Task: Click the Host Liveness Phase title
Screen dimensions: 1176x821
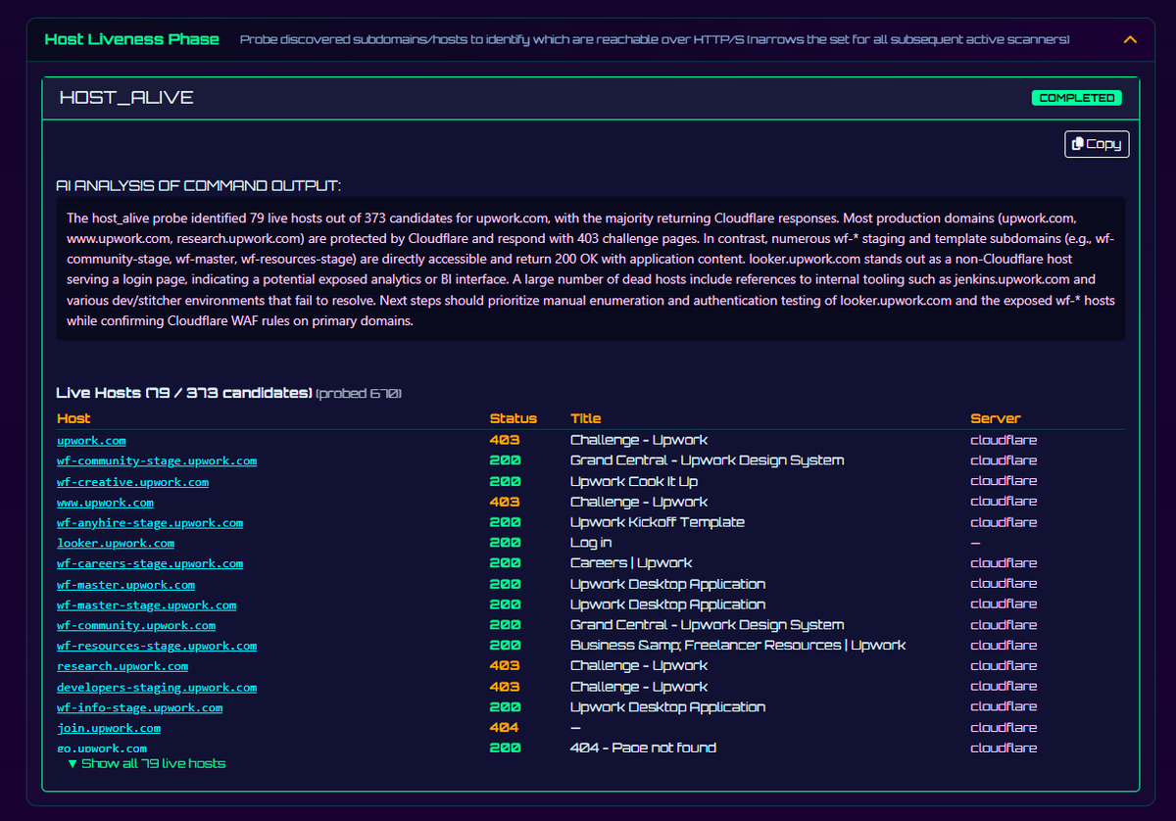Action: coord(131,40)
